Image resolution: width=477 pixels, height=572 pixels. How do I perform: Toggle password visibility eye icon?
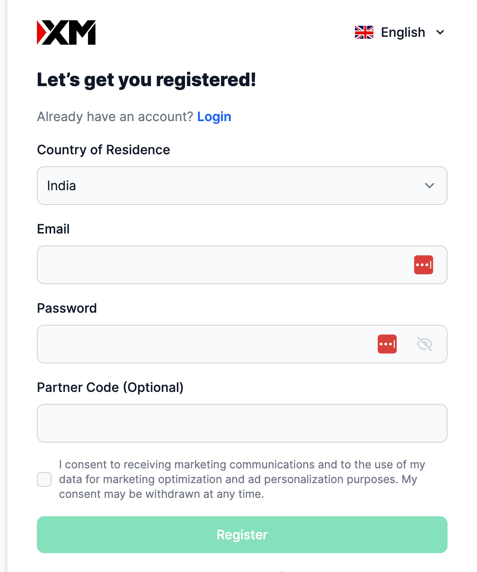pos(425,344)
